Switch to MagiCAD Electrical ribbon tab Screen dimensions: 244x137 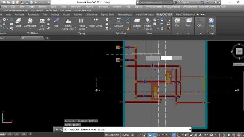[x=185, y=14]
